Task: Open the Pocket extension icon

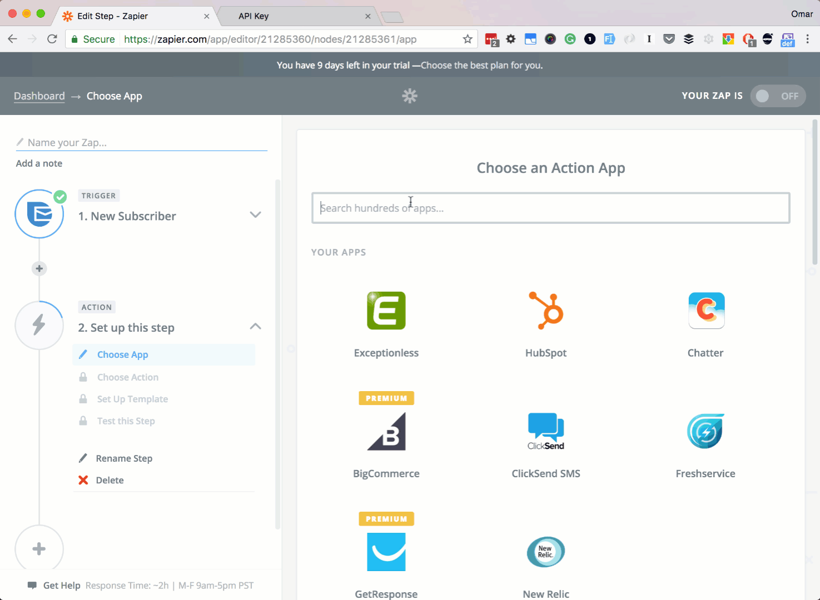Action: [x=669, y=39]
